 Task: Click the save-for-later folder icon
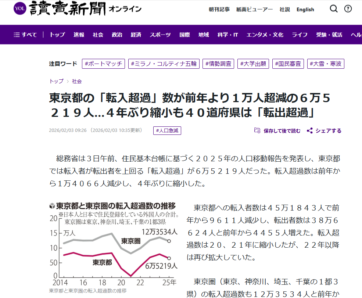(258, 131)
